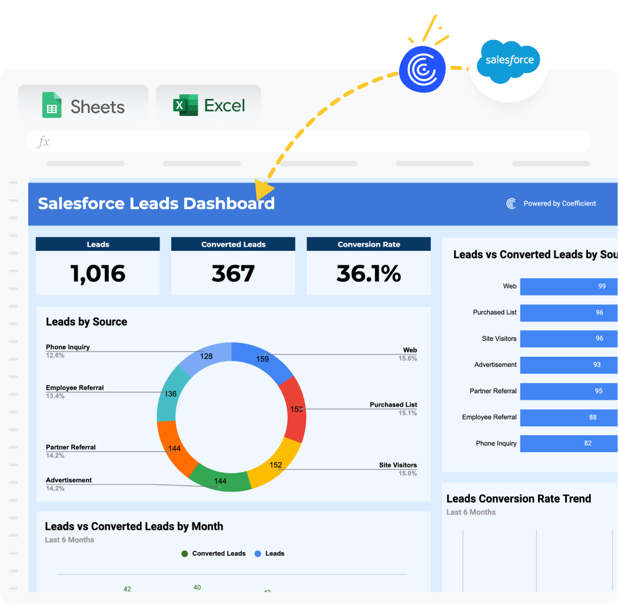Click the fx formula symbol
The height and width of the screenshot is (604, 618).
click(x=44, y=141)
